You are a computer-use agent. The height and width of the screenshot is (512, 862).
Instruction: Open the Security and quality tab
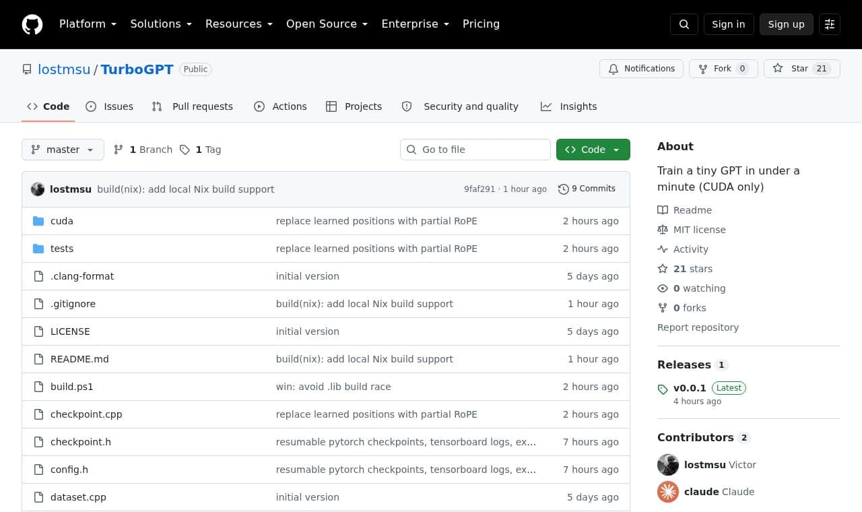[461, 106]
